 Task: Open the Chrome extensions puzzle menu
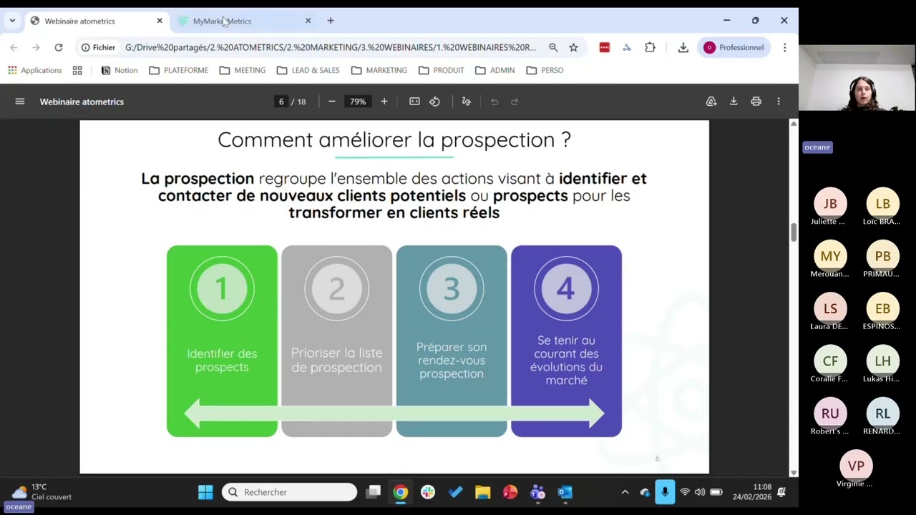(x=650, y=47)
